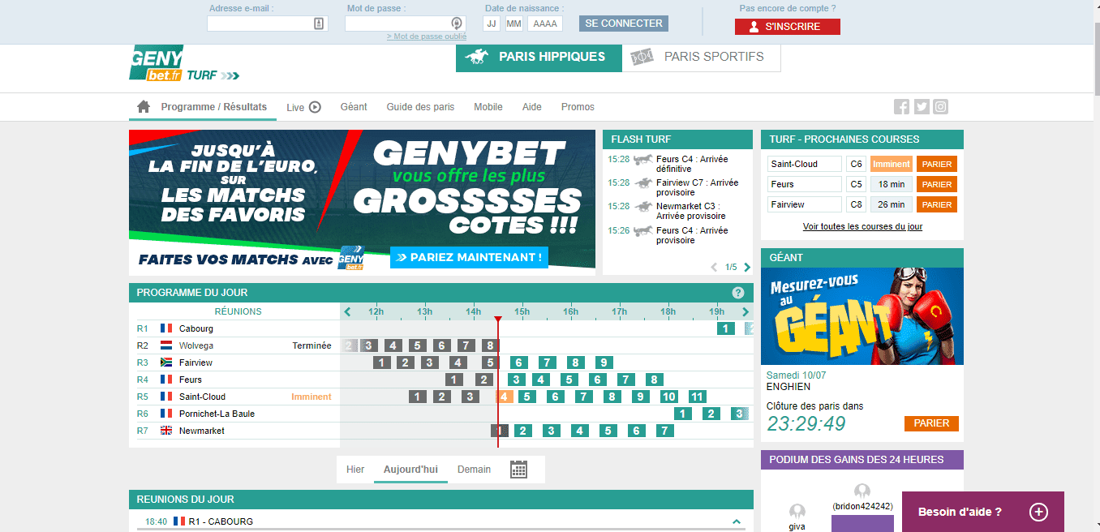
Task: Click Mot de passe oublié link
Action: point(427,36)
